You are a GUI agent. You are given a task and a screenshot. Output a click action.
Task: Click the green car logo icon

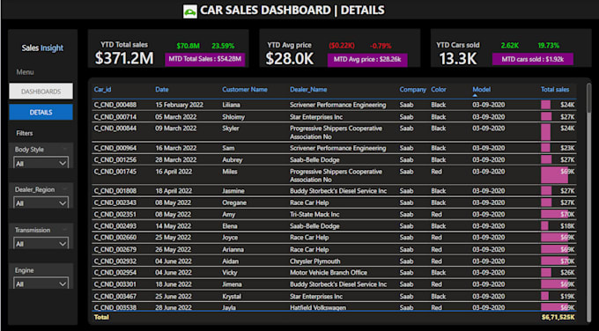tap(190, 11)
